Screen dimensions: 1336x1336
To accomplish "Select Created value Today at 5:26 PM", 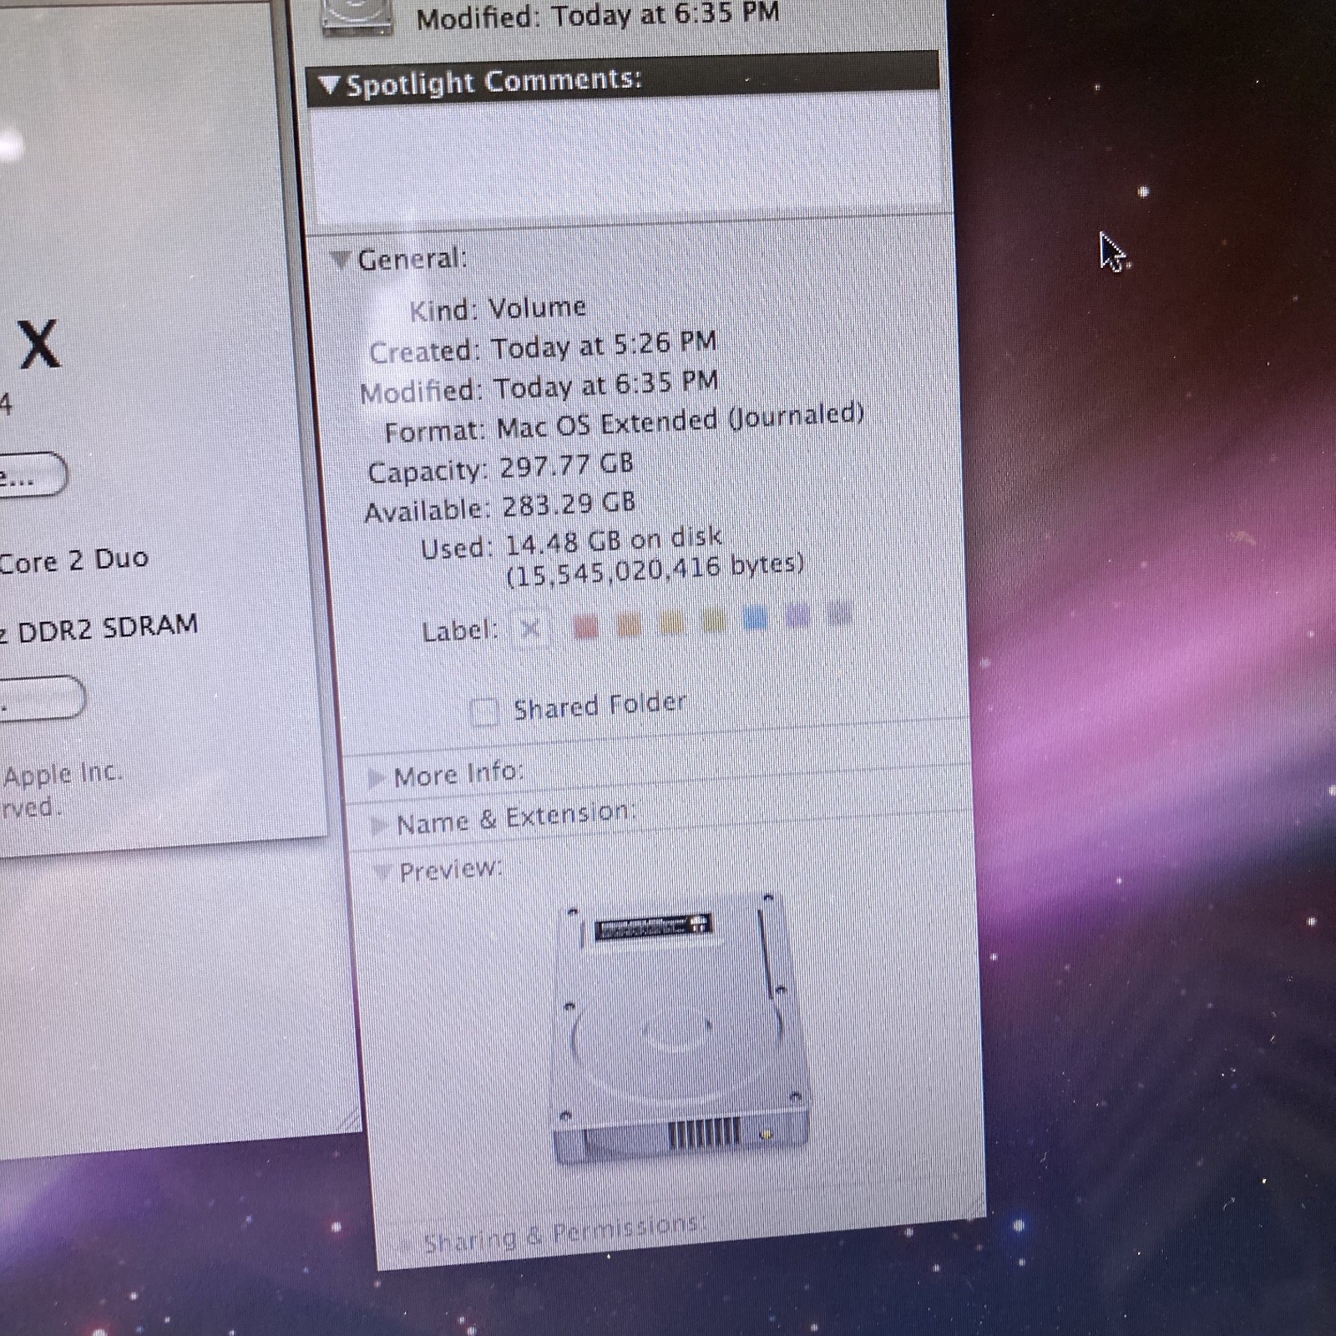I will coord(604,345).
